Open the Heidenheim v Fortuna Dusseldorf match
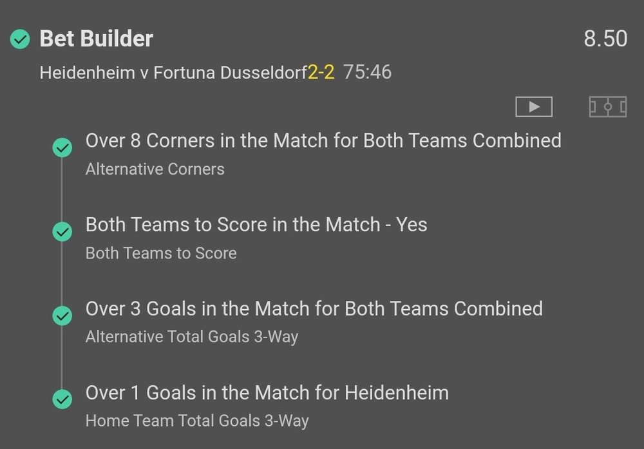Viewport: 644px width, 449px height. pyautogui.click(x=173, y=72)
